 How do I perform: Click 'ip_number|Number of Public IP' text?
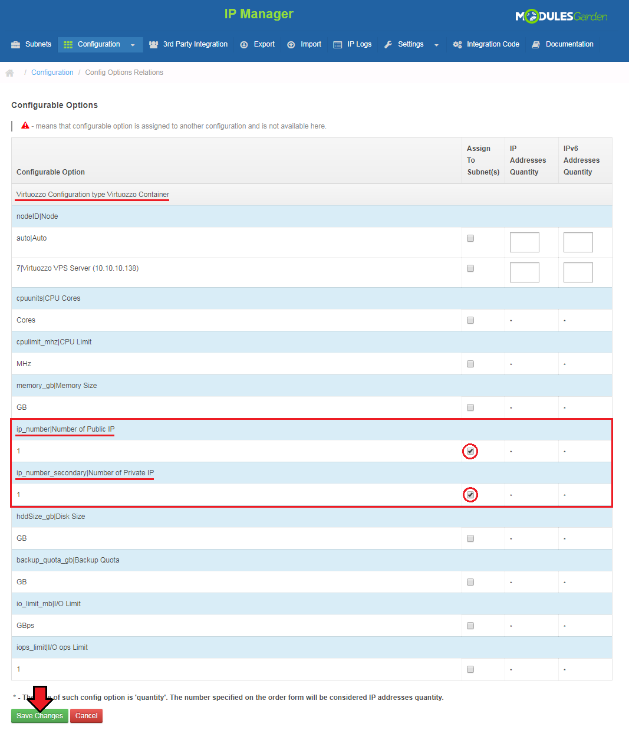pyautogui.click(x=65, y=429)
